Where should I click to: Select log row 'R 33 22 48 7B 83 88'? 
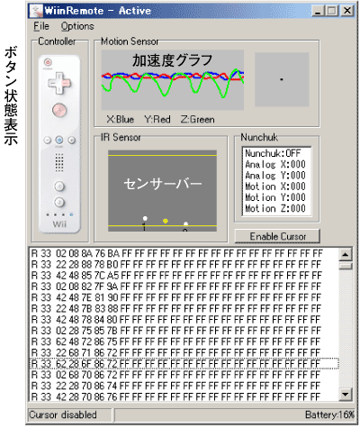pos(184,308)
